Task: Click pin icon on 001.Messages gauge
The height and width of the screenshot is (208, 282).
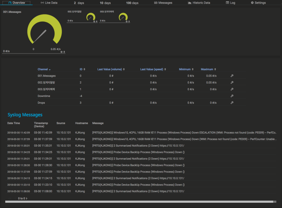Action: 64,52
